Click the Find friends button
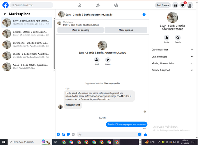The image size is (198, 145). [163, 5]
